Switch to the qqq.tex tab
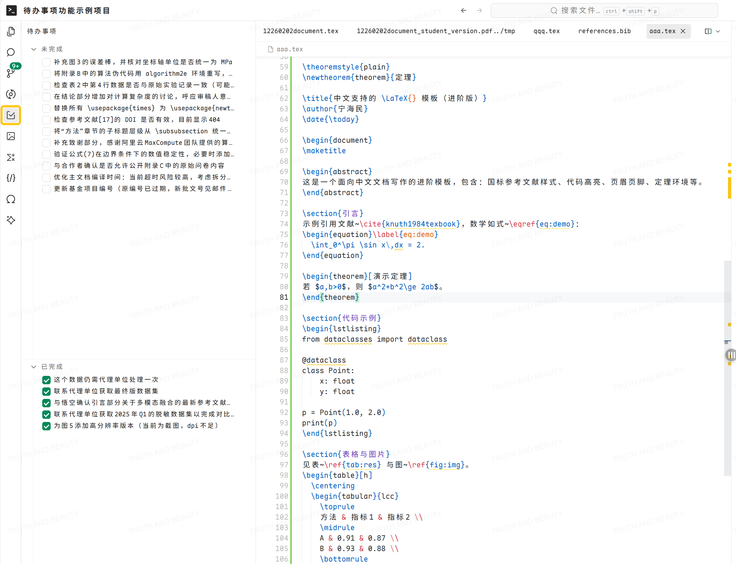 point(546,31)
